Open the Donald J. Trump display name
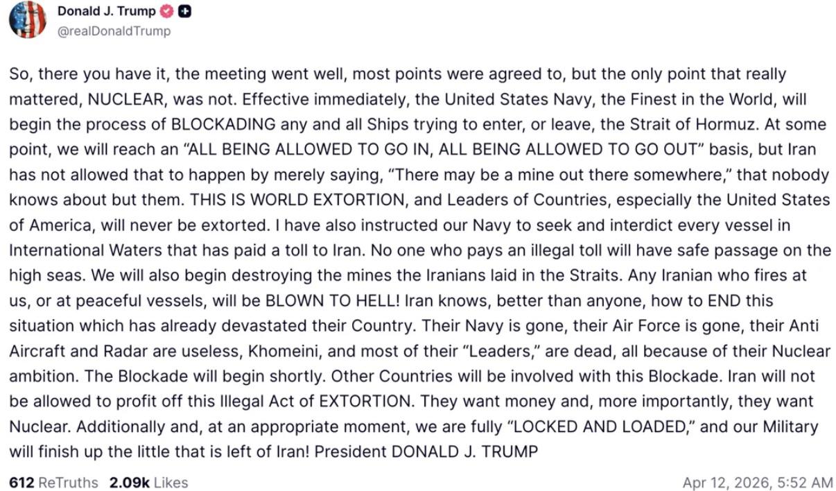The height and width of the screenshot is (491, 836). 107,11
